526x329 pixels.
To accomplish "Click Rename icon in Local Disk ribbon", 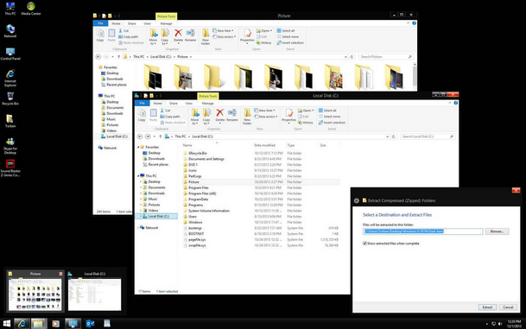I will [x=231, y=115].
